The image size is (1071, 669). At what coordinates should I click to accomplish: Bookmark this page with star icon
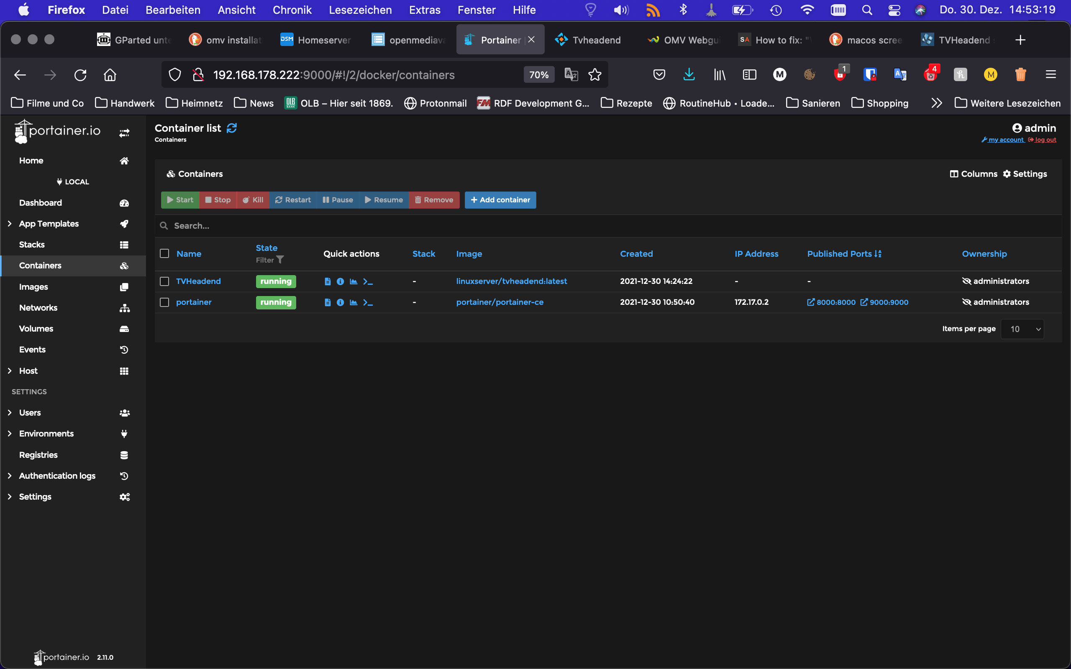click(x=595, y=75)
